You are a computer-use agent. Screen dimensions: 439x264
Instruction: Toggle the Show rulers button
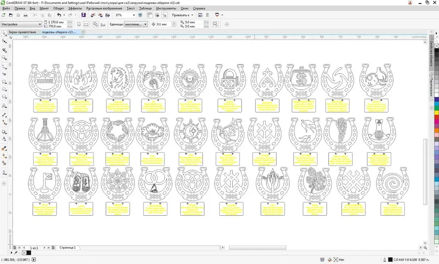(150, 15)
